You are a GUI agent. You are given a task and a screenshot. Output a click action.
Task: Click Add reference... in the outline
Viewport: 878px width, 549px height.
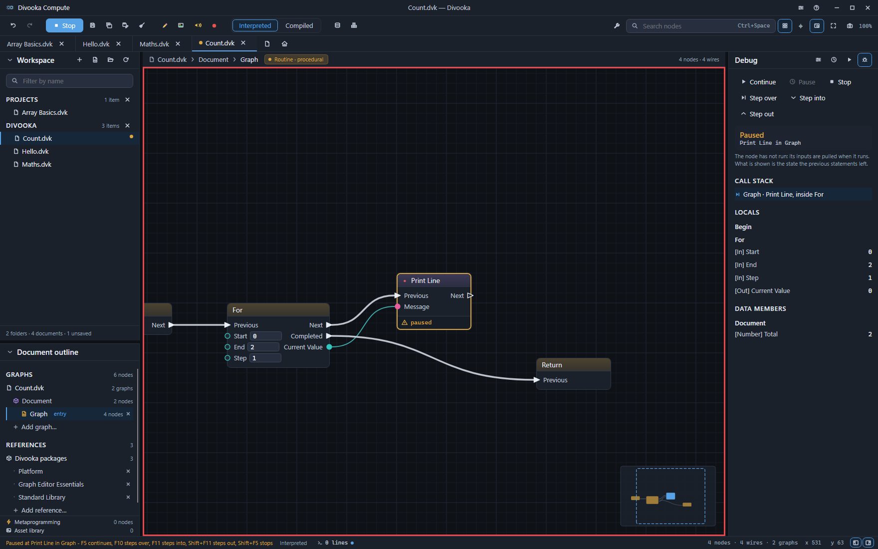coord(40,510)
